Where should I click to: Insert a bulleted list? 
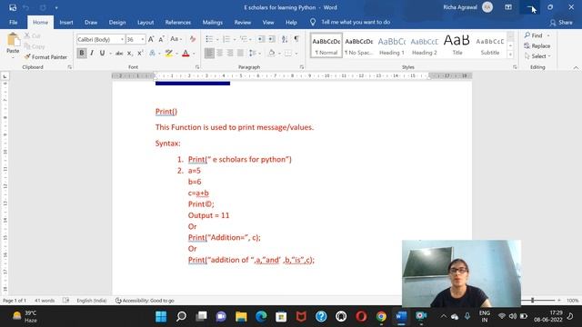tap(209, 39)
